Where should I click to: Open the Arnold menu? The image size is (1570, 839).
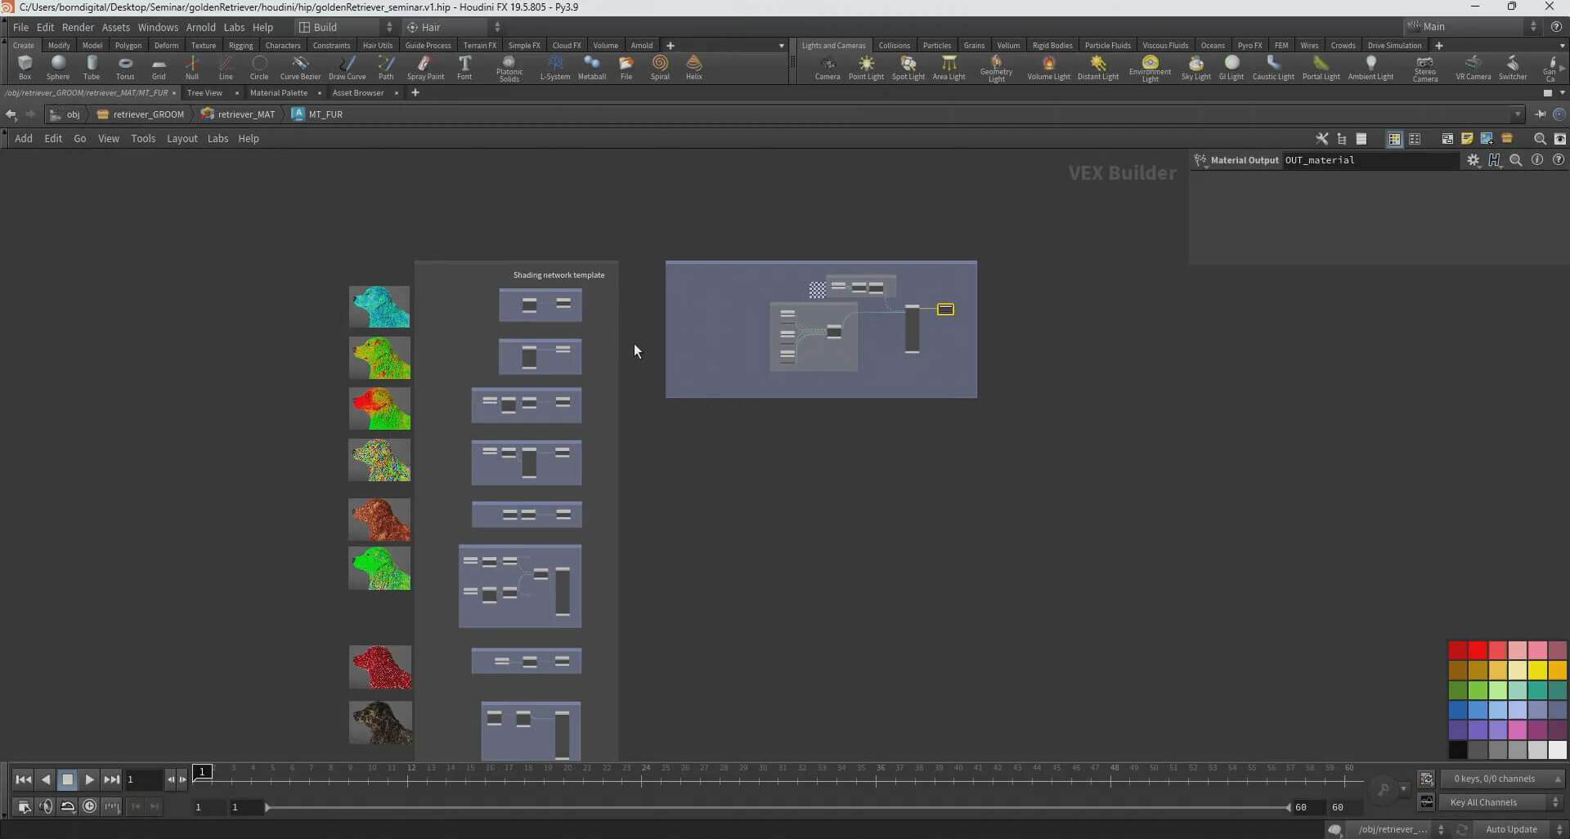coord(200,27)
